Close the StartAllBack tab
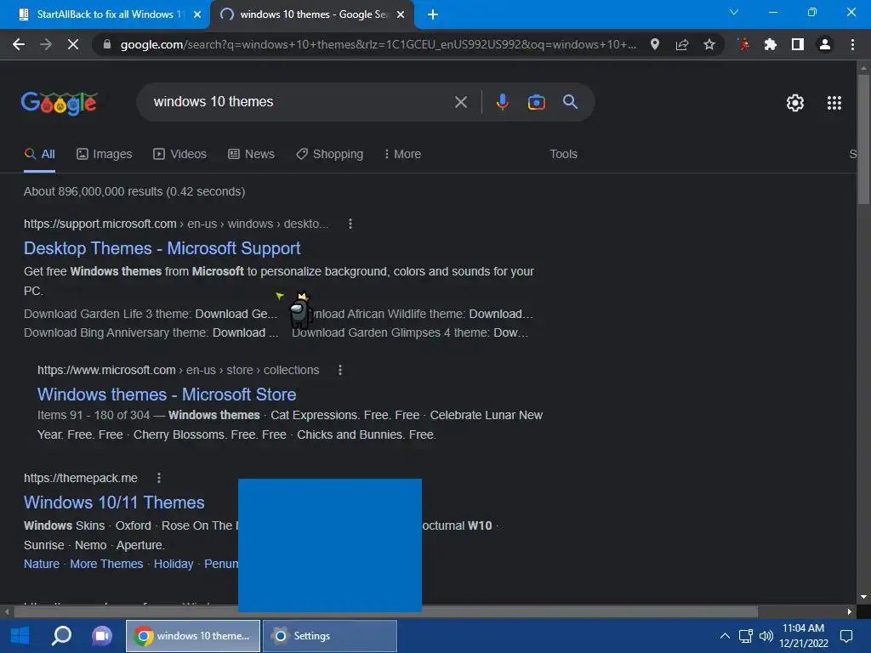 (x=197, y=14)
